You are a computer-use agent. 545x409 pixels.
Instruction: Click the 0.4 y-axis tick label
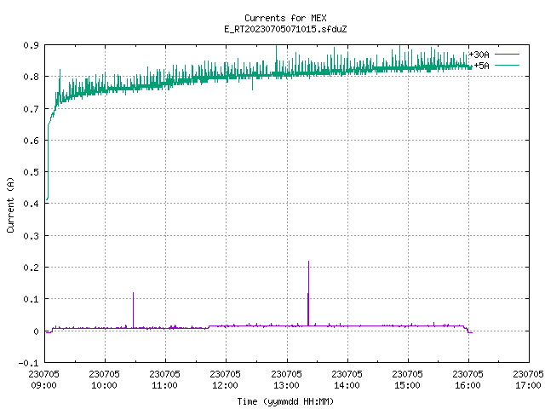pyautogui.click(x=31, y=204)
